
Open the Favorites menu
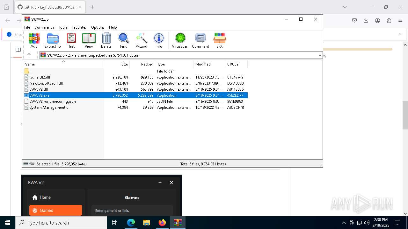79,27
